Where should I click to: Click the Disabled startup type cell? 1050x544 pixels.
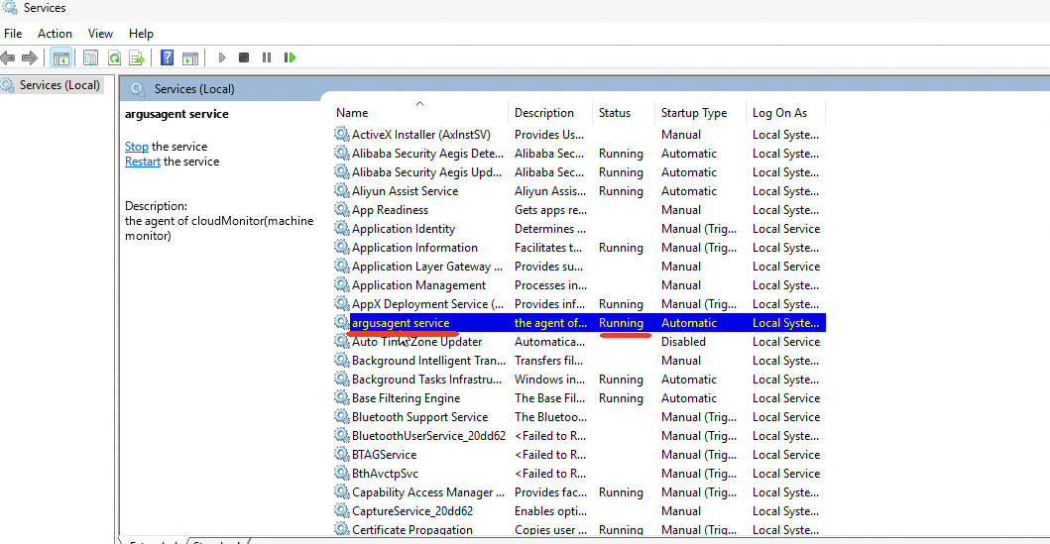683,341
